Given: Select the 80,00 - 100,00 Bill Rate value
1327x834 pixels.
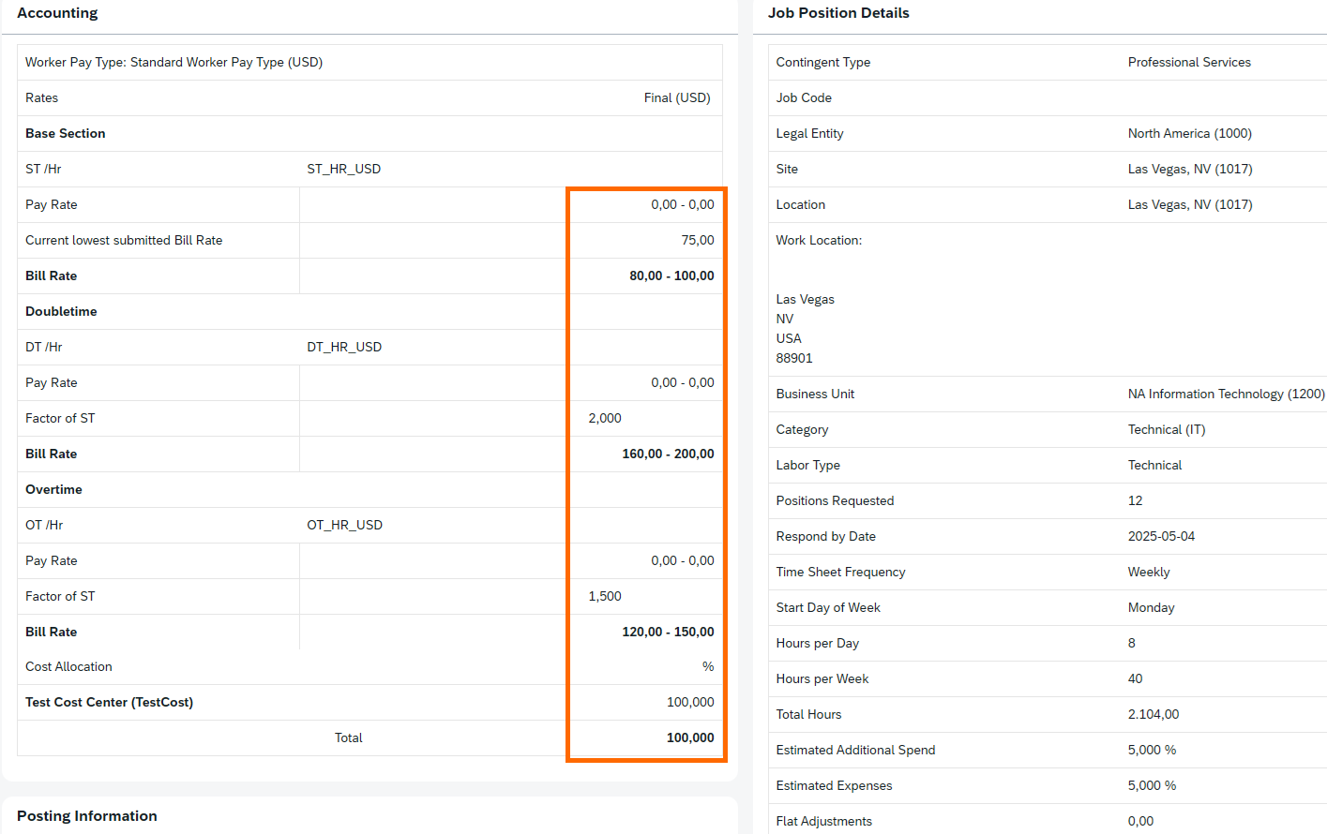Looking at the screenshot, I should 671,276.
